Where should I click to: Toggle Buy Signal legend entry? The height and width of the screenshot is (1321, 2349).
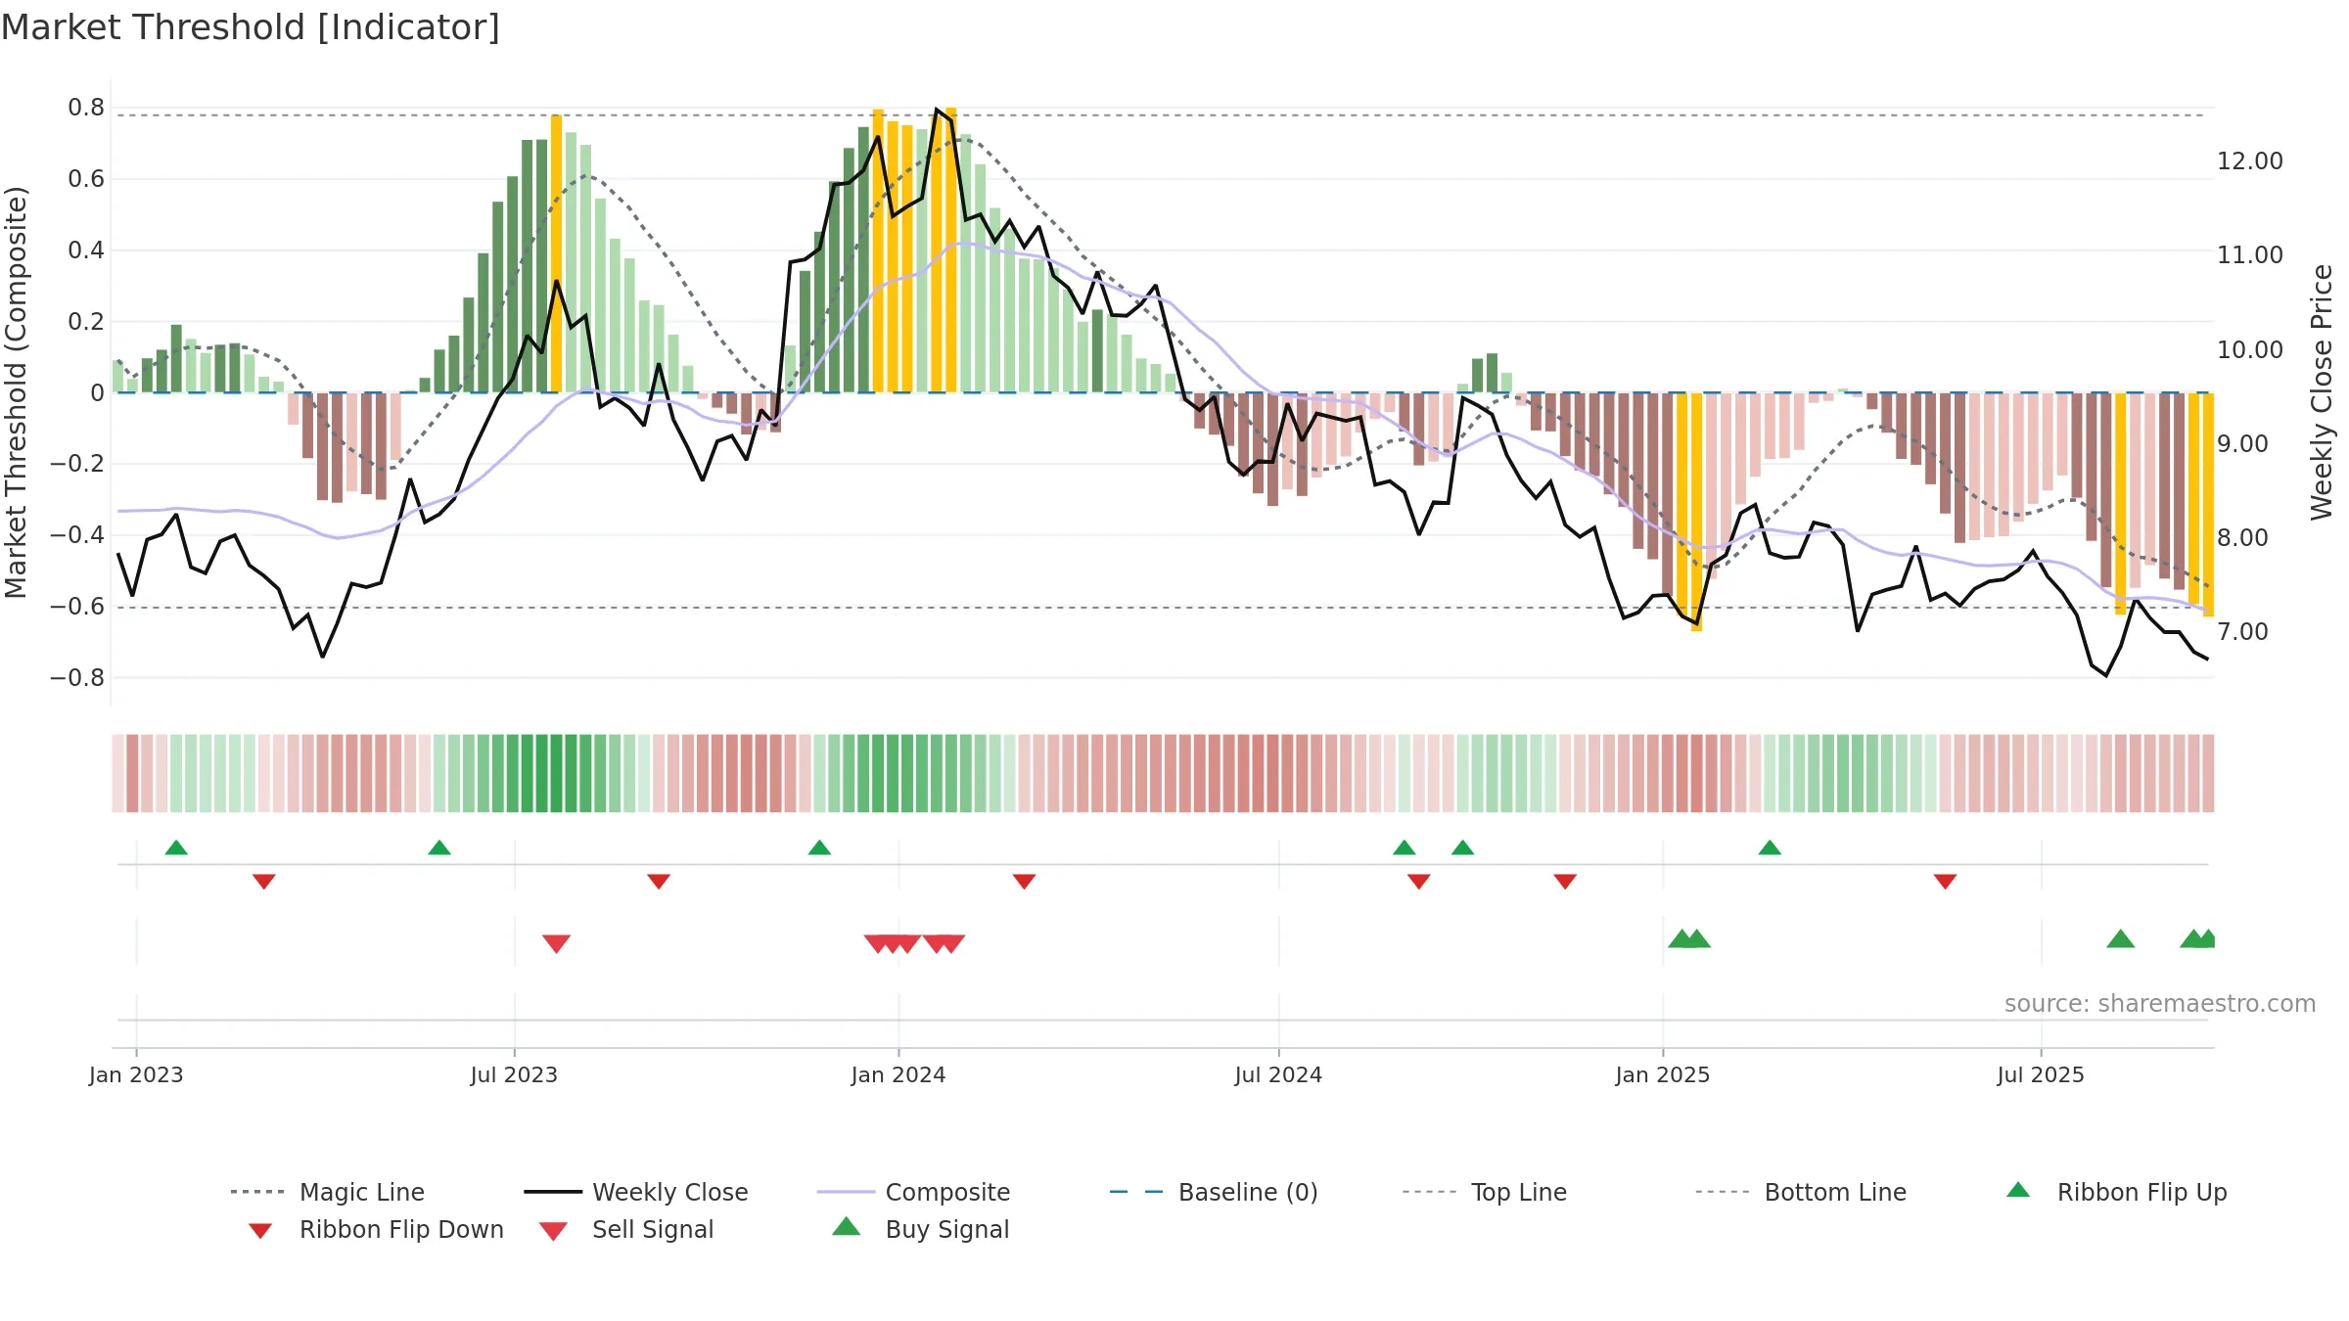point(920,1229)
